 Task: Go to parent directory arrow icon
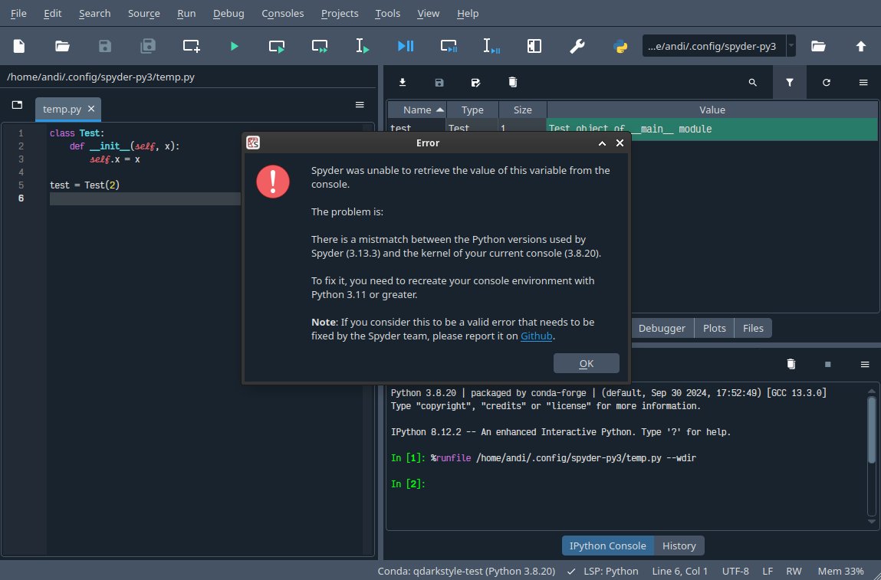click(x=861, y=46)
